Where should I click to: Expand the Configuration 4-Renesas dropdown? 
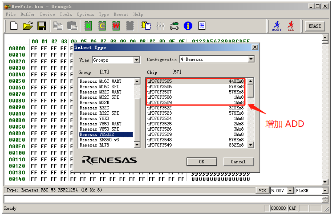(x=251, y=59)
